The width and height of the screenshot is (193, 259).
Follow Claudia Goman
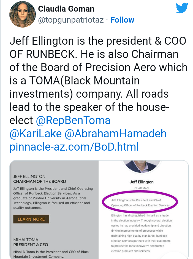pyautogui.click(x=122, y=20)
